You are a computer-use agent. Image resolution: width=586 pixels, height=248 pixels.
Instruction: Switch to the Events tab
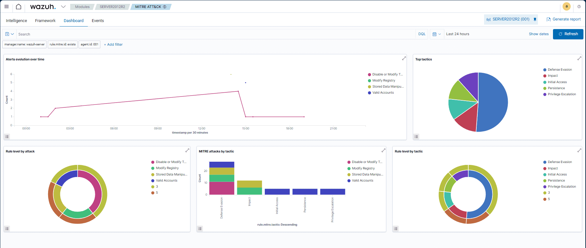97,21
